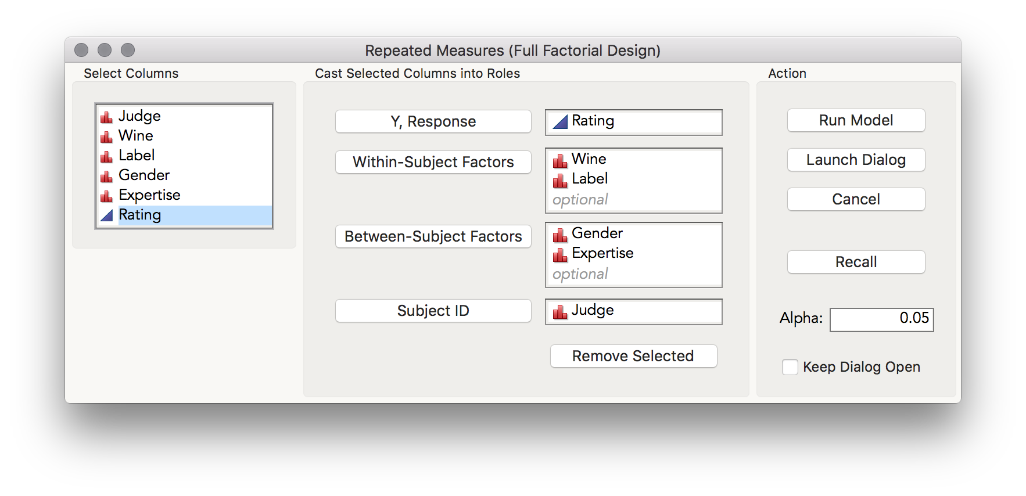Click blue triangle icon in Y, Response role box
Viewport: 1026px width, 496px height.
(560, 122)
